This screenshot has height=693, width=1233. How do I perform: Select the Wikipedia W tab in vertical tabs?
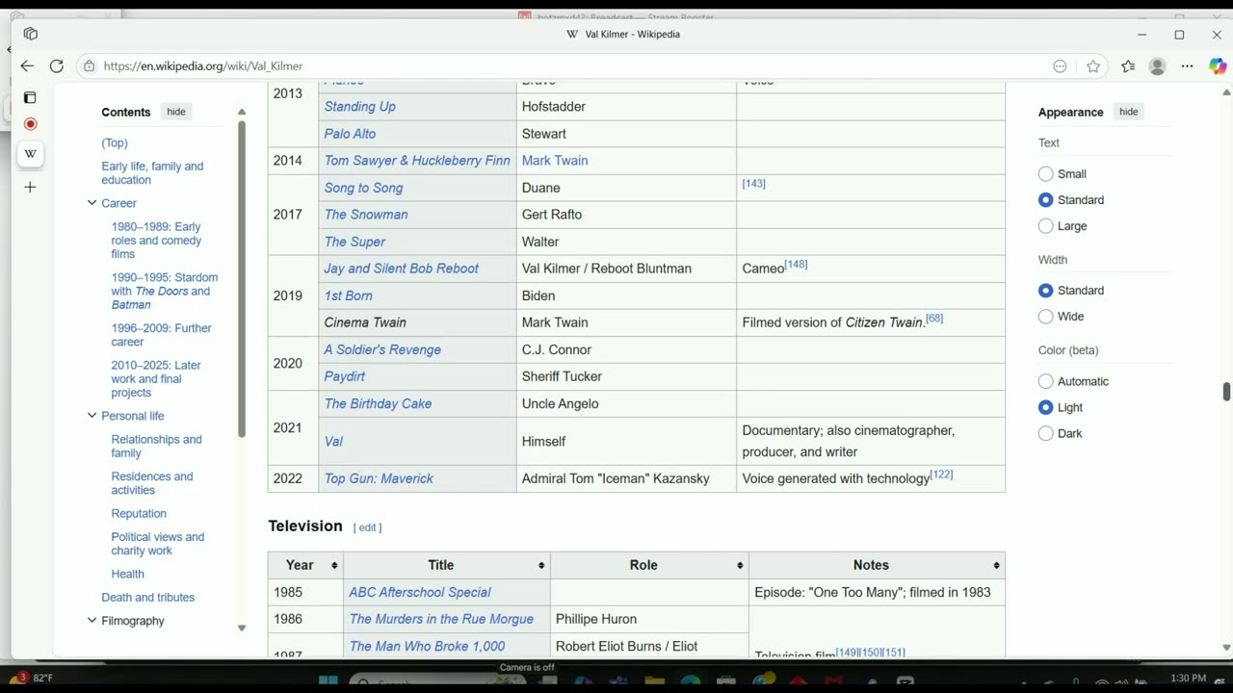[x=30, y=153]
